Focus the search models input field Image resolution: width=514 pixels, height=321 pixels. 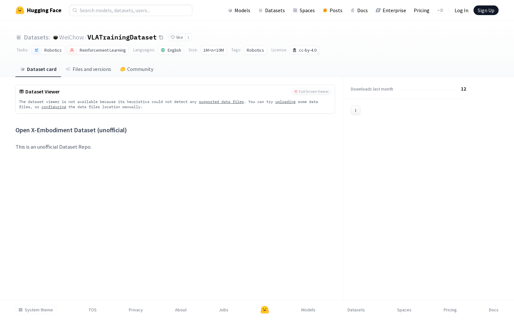(x=131, y=10)
